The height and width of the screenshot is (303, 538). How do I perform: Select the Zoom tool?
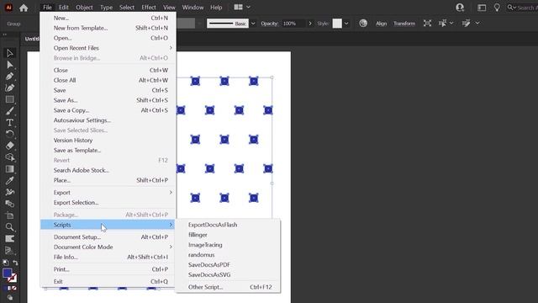click(x=9, y=227)
